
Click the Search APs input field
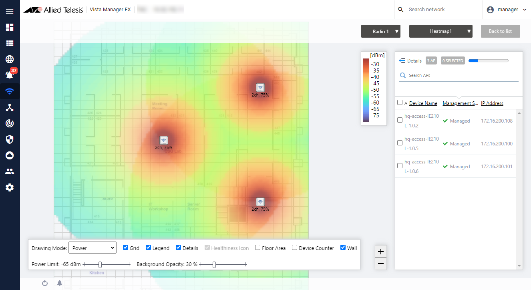[461, 75]
